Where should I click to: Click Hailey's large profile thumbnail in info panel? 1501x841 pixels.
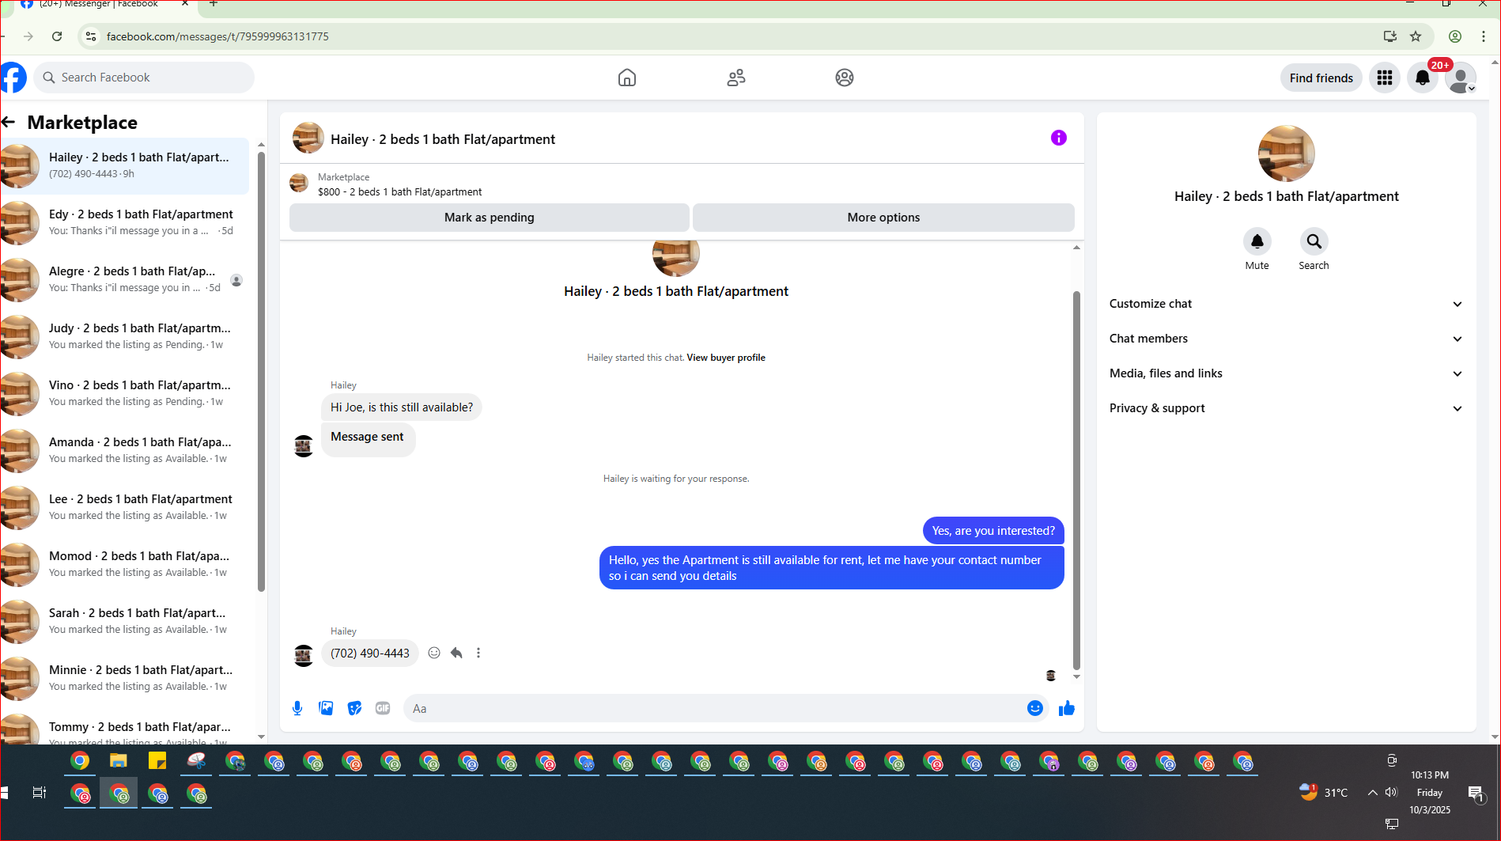1286,153
